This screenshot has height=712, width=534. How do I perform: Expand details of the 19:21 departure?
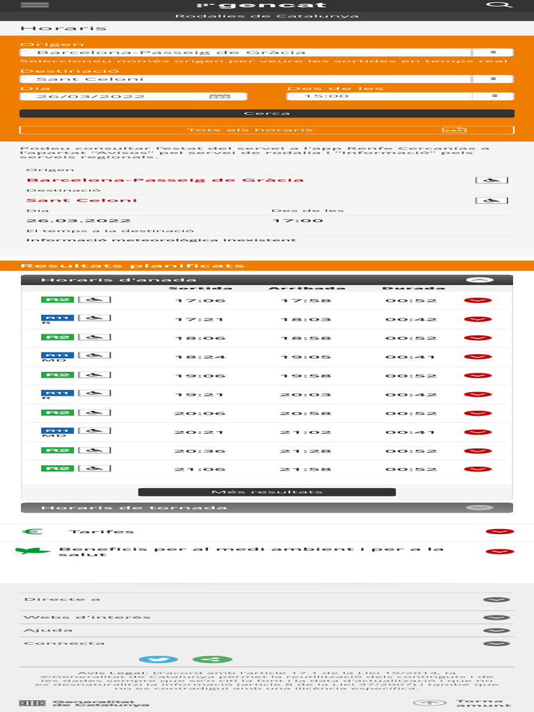[x=478, y=395]
